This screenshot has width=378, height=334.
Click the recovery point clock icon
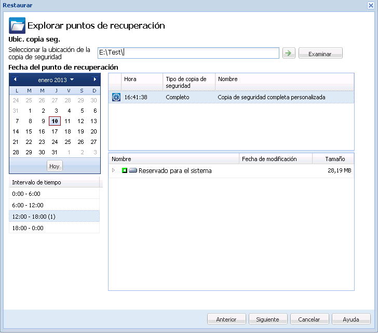pos(116,97)
